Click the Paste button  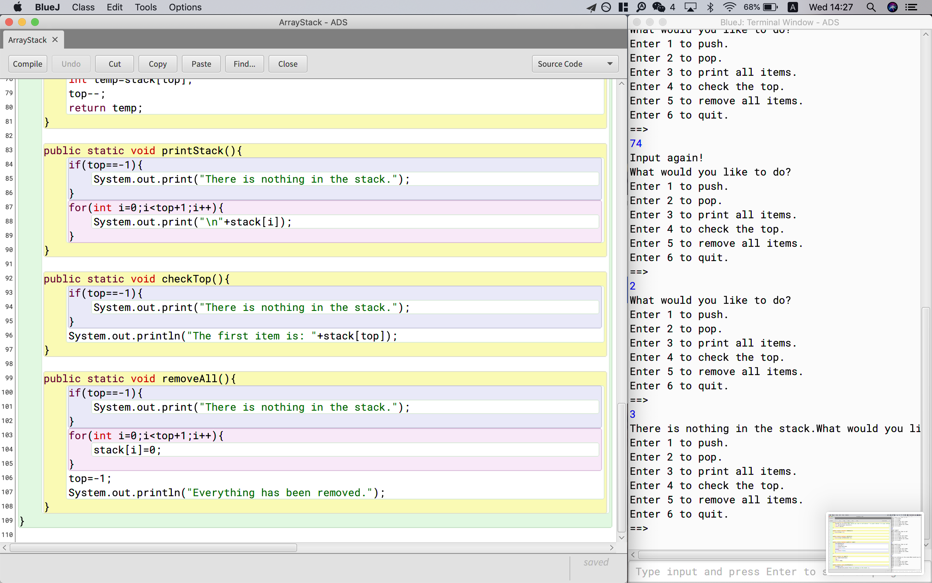(x=201, y=64)
